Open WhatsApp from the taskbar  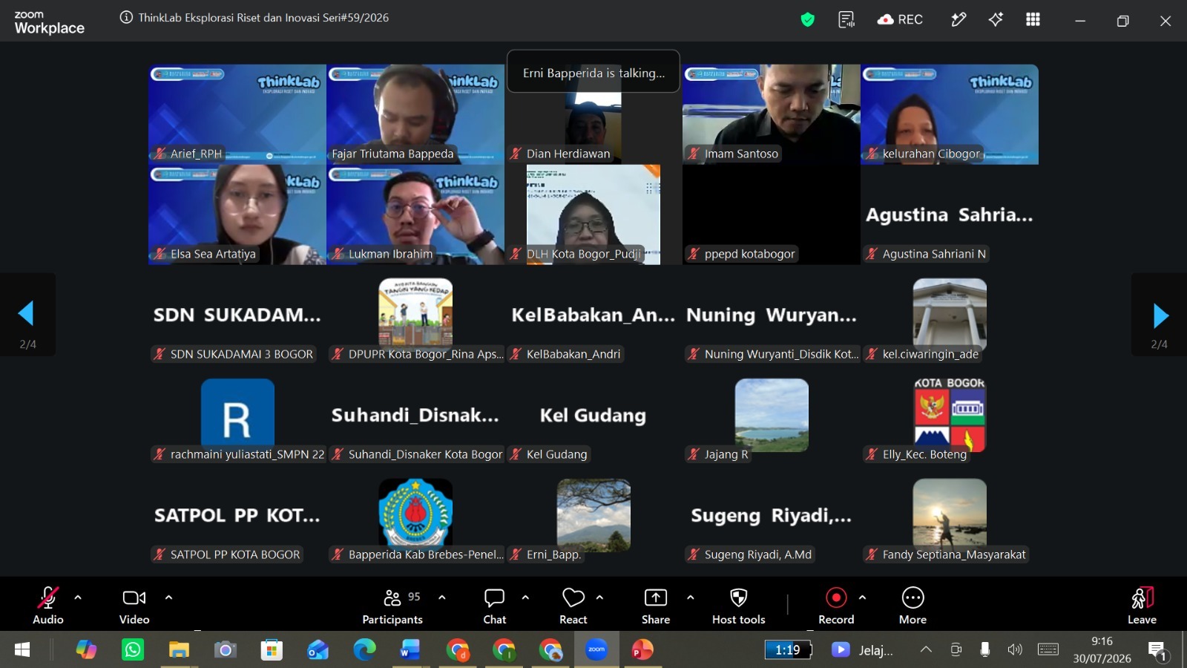pyautogui.click(x=133, y=650)
